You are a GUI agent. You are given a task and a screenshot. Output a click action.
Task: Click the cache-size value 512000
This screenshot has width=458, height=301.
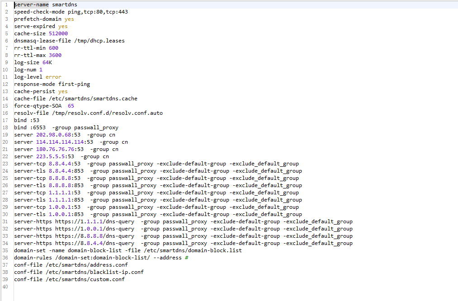pyautogui.click(x=58, y=33)
